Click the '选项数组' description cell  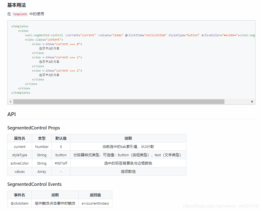pos(128,171)
